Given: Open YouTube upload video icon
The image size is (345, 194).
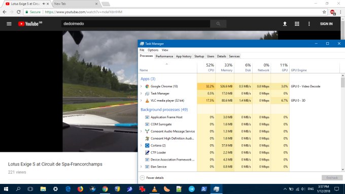Looking at the screenshot, I should [x=285, y=23].
